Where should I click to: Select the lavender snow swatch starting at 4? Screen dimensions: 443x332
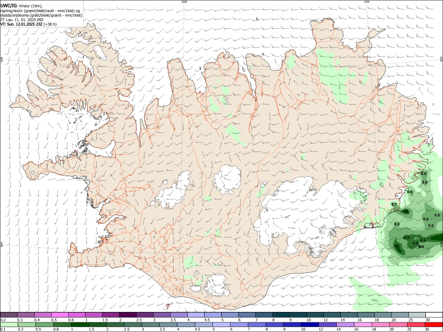196,315
